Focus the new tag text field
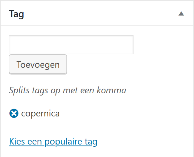This screenshot has height=157, width=194. coord(71,45)
